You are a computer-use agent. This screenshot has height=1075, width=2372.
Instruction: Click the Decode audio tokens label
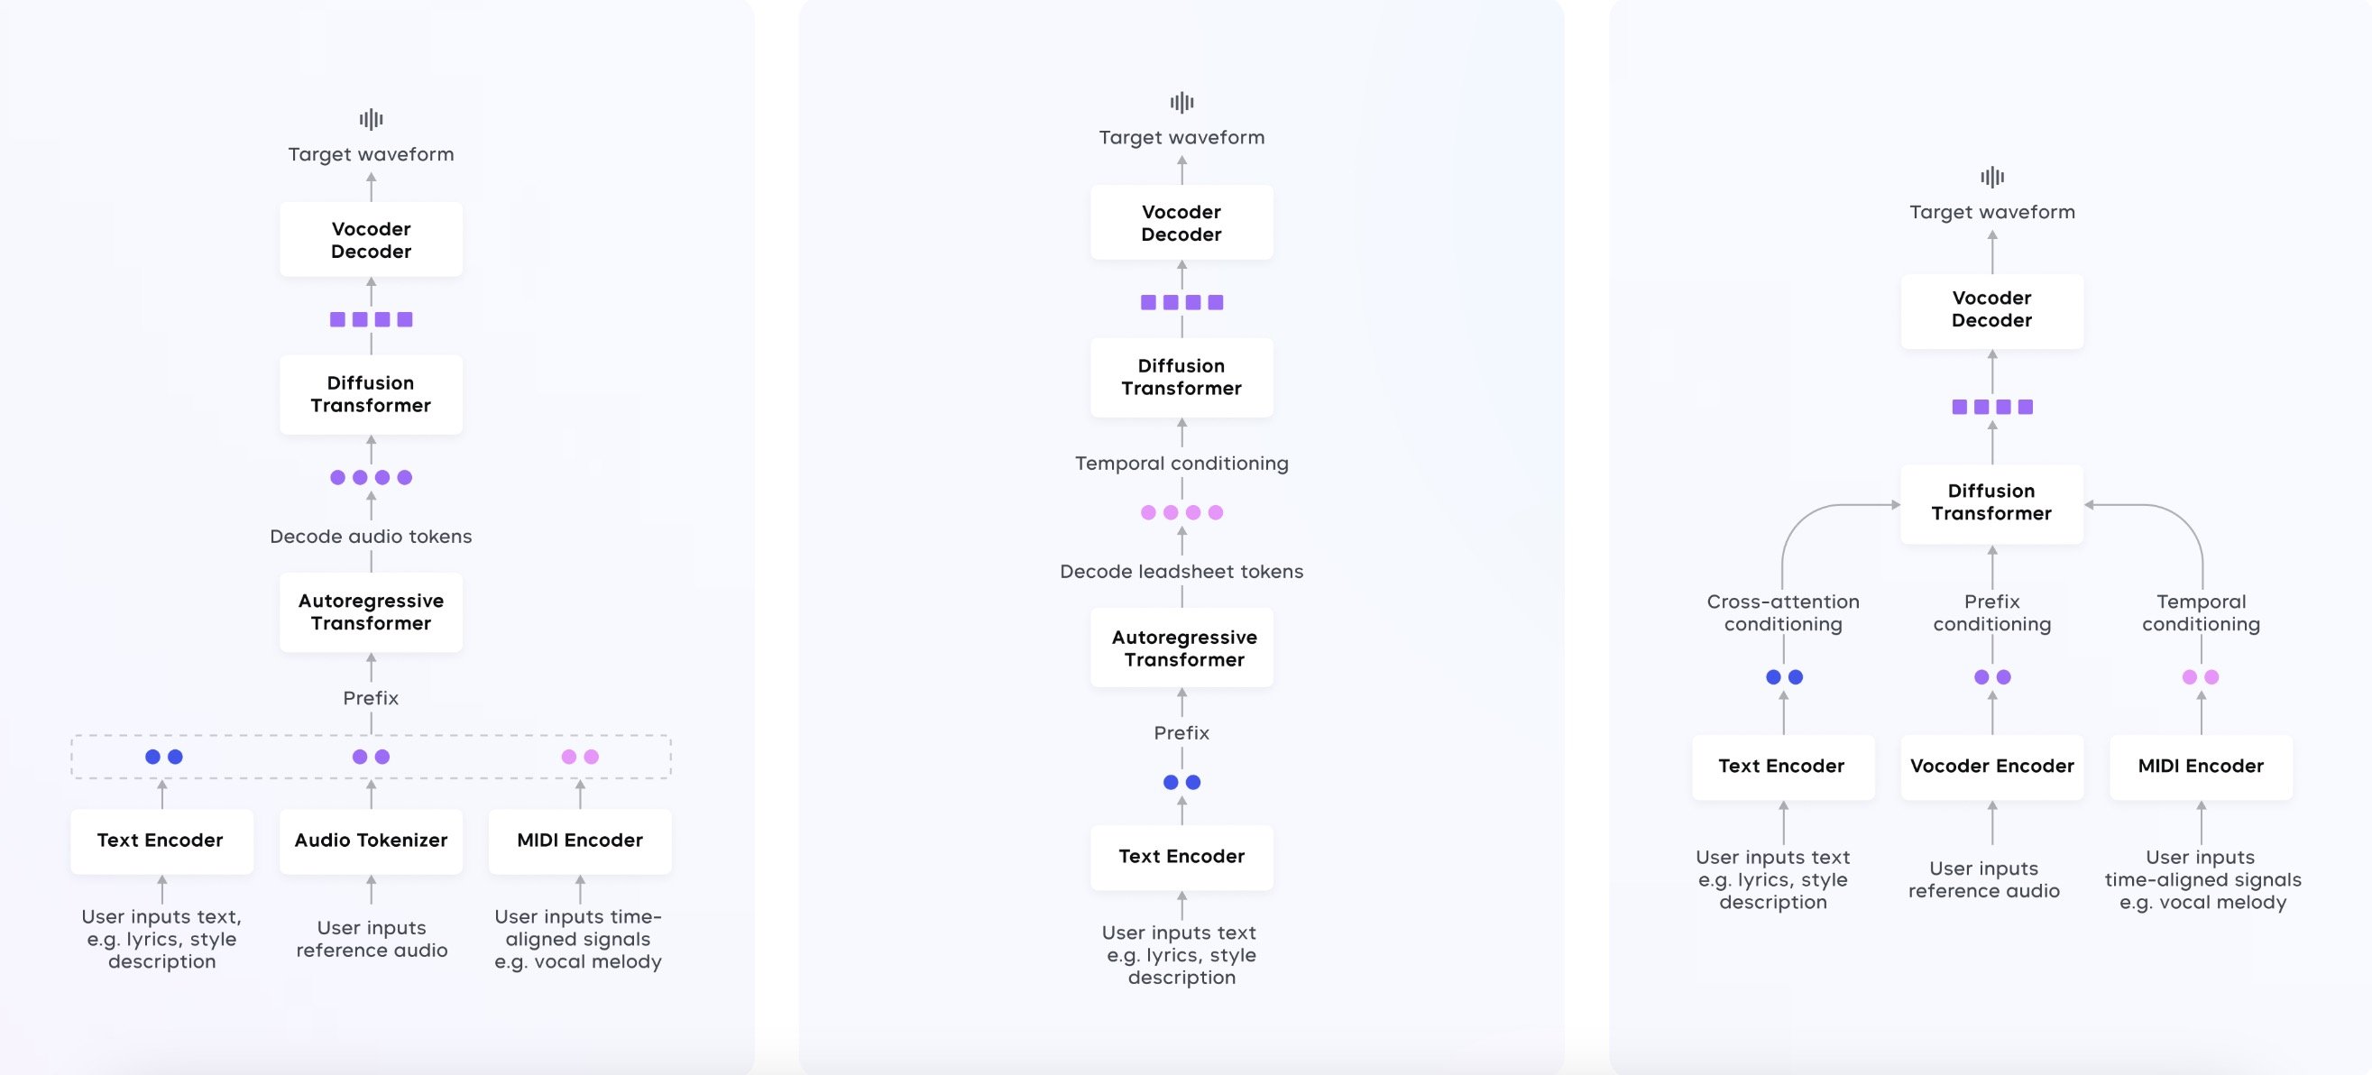pyautogui.click(x=371, y=537)
